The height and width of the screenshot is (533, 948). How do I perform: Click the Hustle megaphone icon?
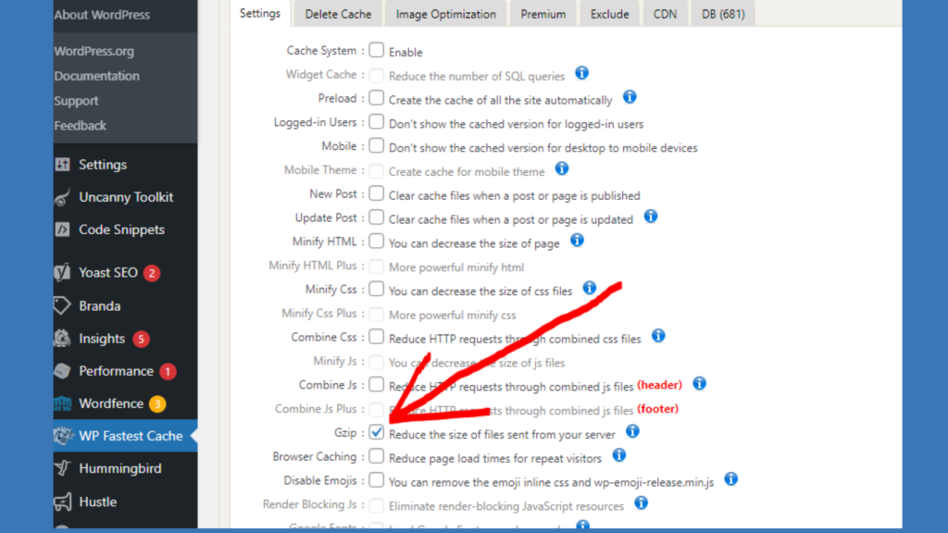click(62, 502)
